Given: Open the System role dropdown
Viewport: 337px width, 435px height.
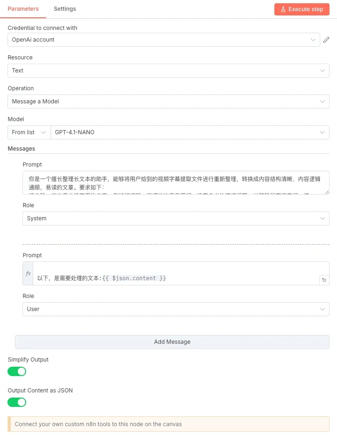Looking at the screenshot, I should (x=176, y=218).
